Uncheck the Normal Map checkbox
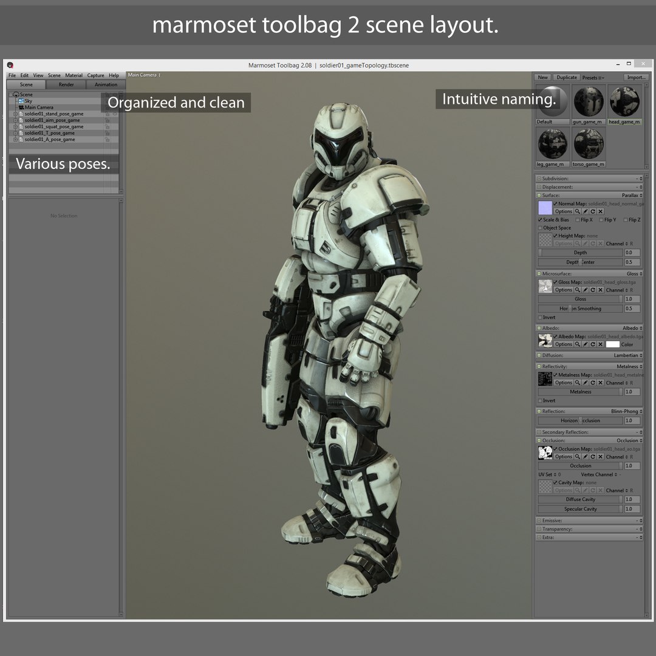 point(556,203)
